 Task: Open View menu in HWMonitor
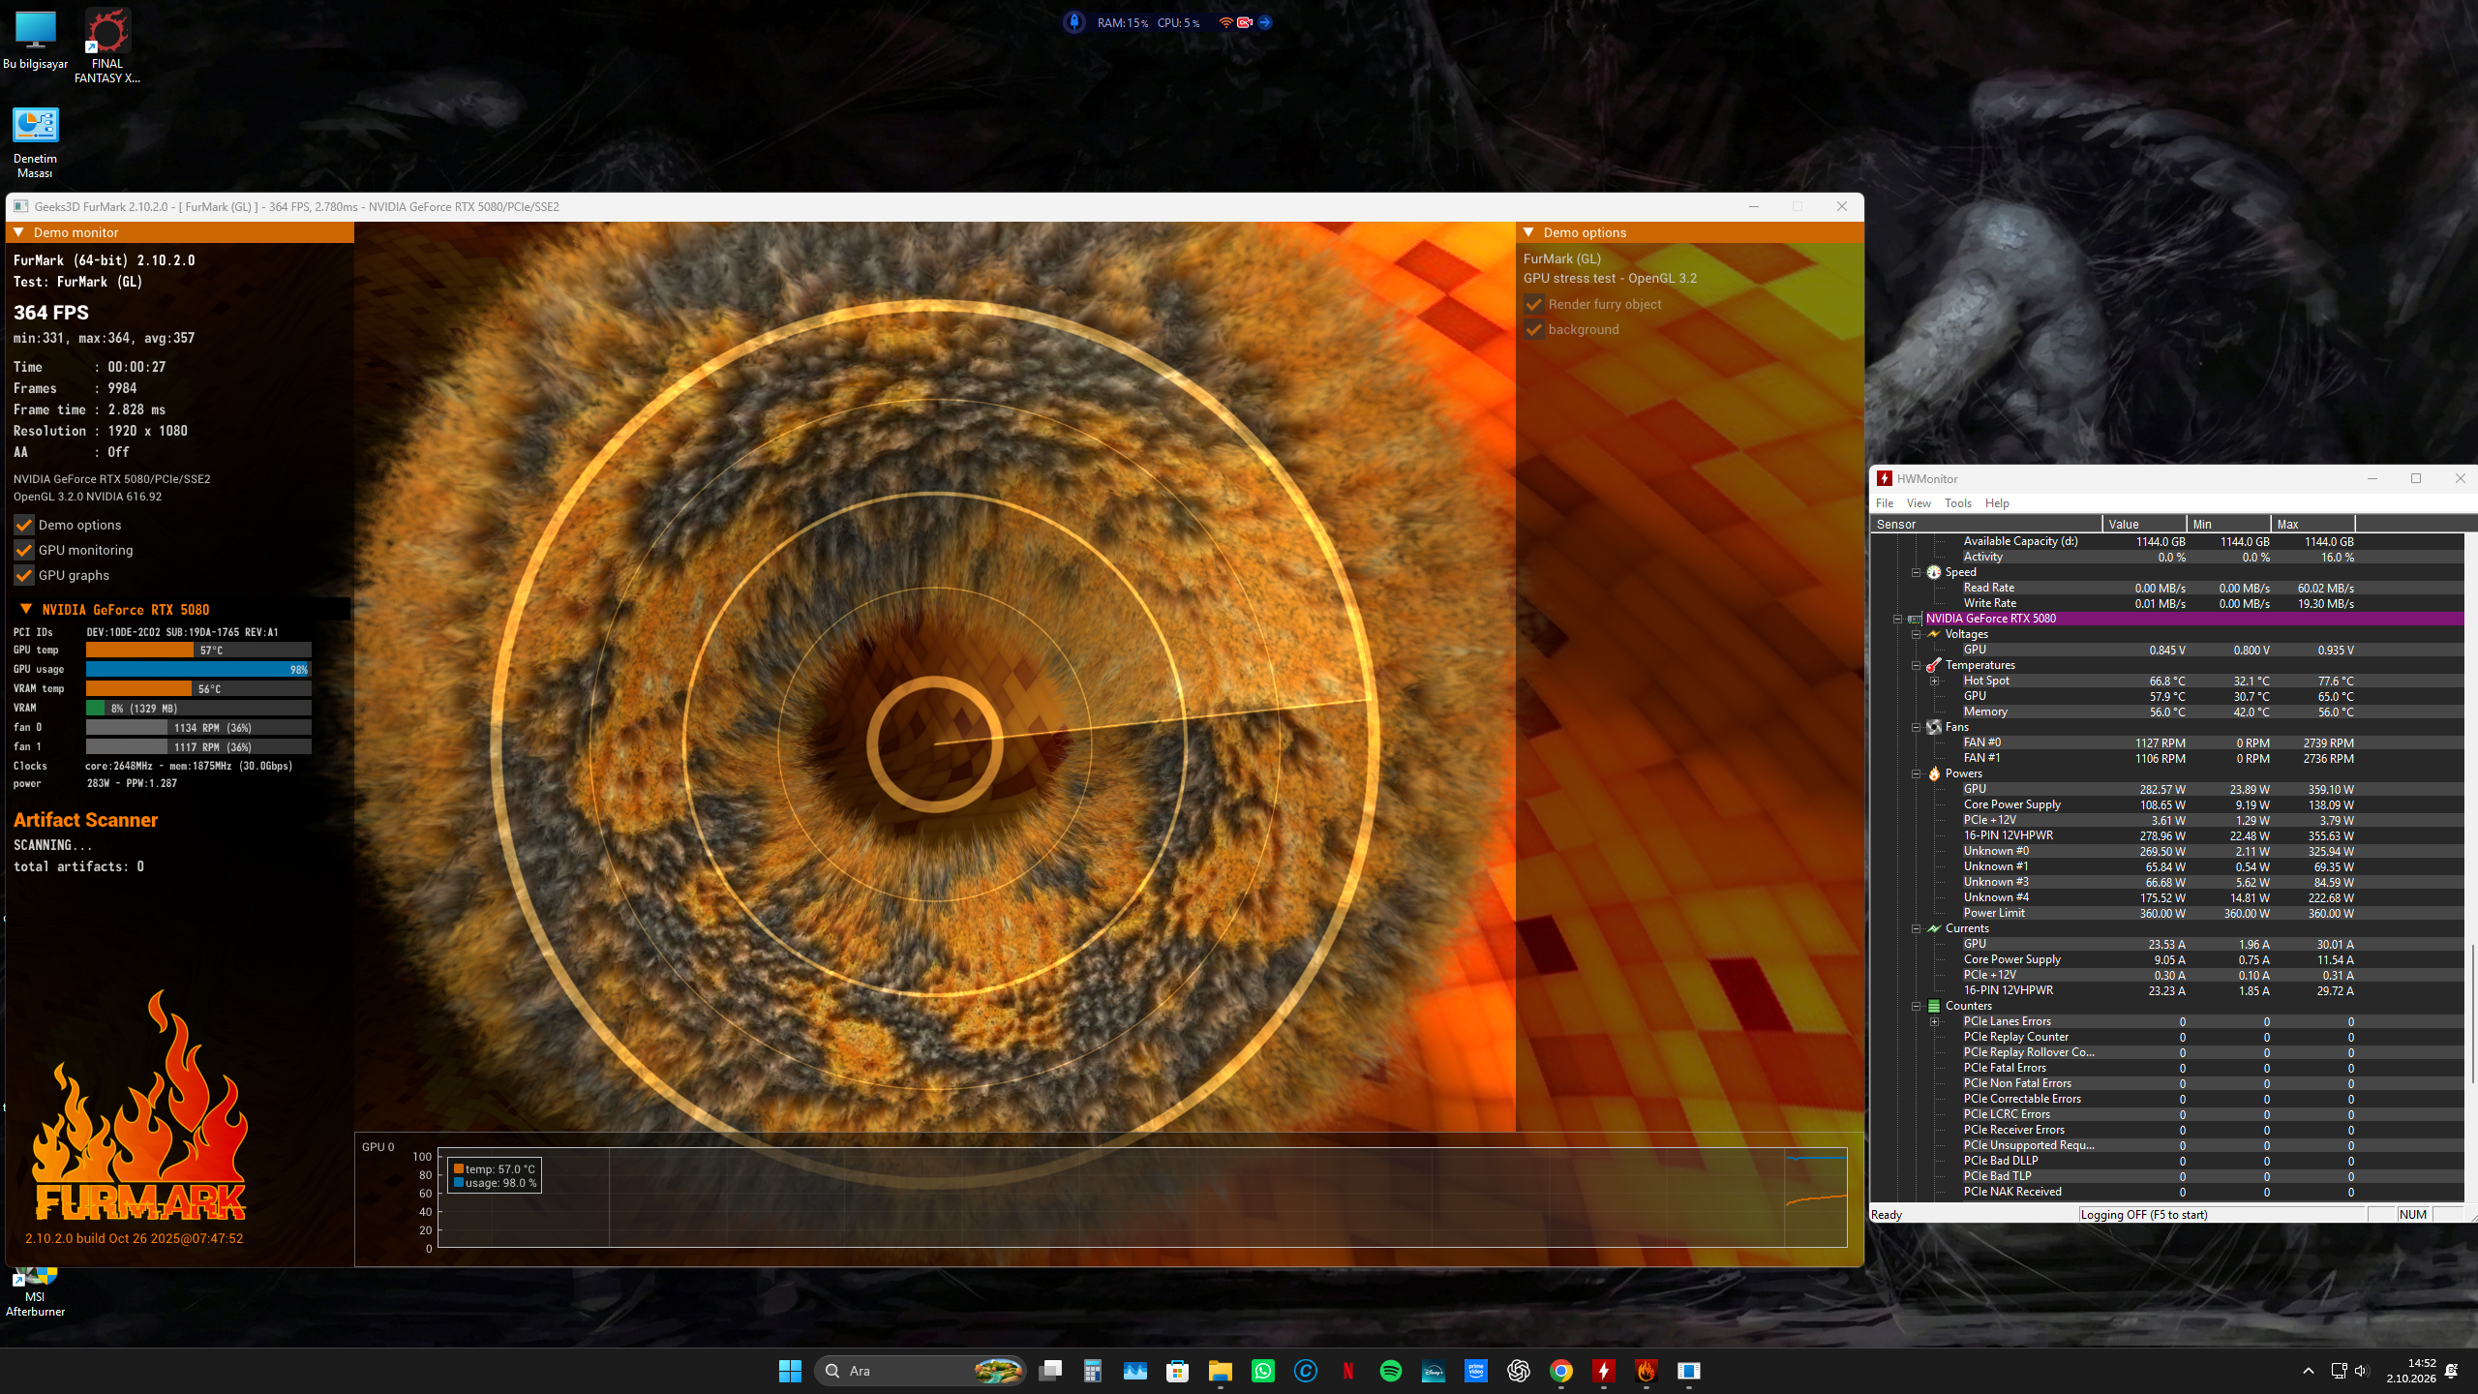1919,503
